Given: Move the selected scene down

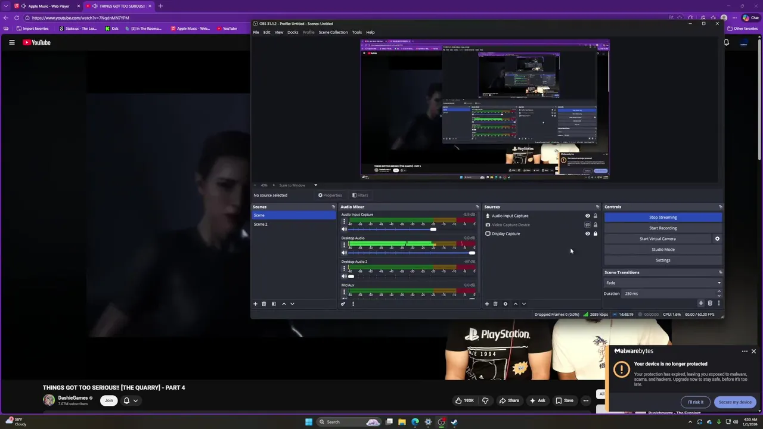Looking at the screenshot, I should pyautogui.click(x=292, y=304).
